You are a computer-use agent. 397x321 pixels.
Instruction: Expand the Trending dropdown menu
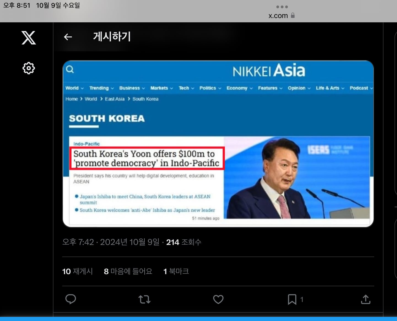coord(101,88)
